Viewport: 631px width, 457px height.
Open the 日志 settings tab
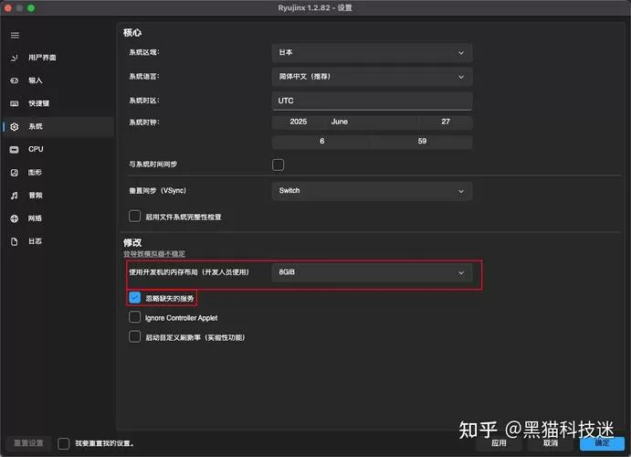point(58,241)
